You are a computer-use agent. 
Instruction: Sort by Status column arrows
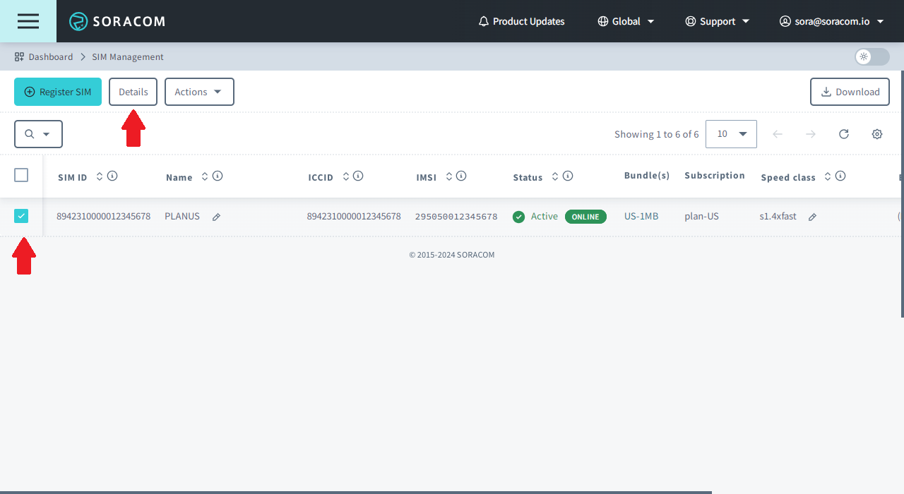[x=555, y=176]
